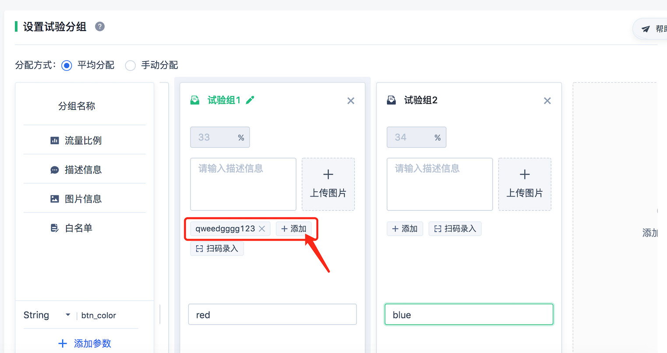
Task: Click 添加 whitelist button in 试验组1
Action: tap(294, 229)
